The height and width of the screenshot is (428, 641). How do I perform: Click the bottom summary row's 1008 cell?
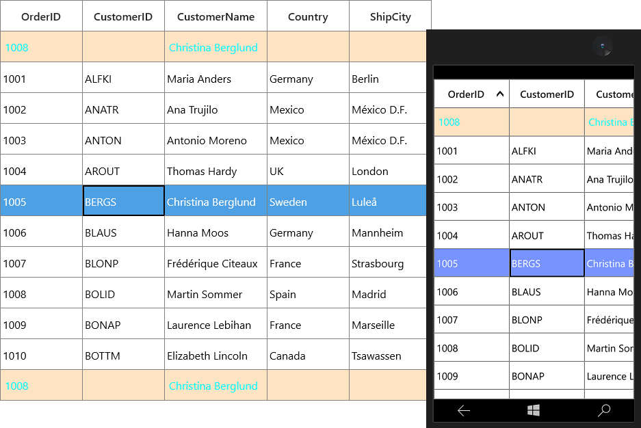[41, 386]
